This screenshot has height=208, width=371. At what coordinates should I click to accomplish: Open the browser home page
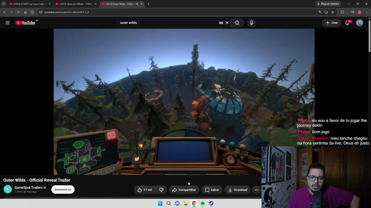25,12
